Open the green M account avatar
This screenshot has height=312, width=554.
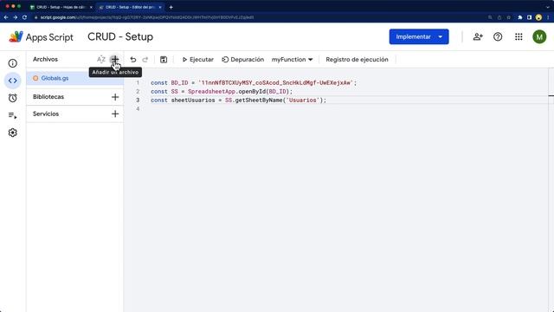pos(539,36)
